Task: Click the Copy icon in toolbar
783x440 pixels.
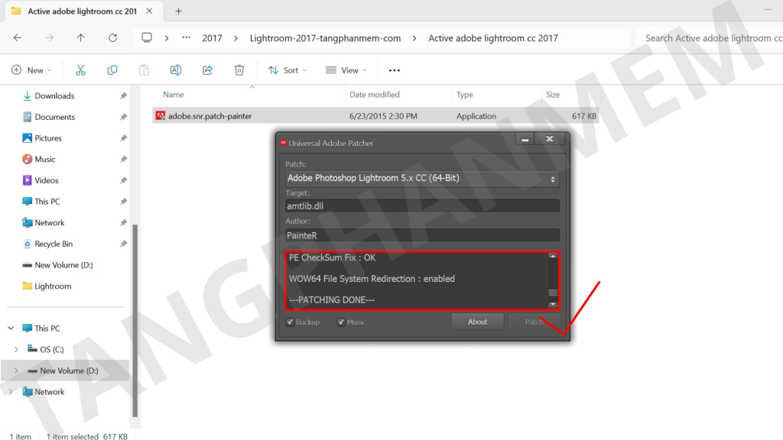Action: click(112, 70)
